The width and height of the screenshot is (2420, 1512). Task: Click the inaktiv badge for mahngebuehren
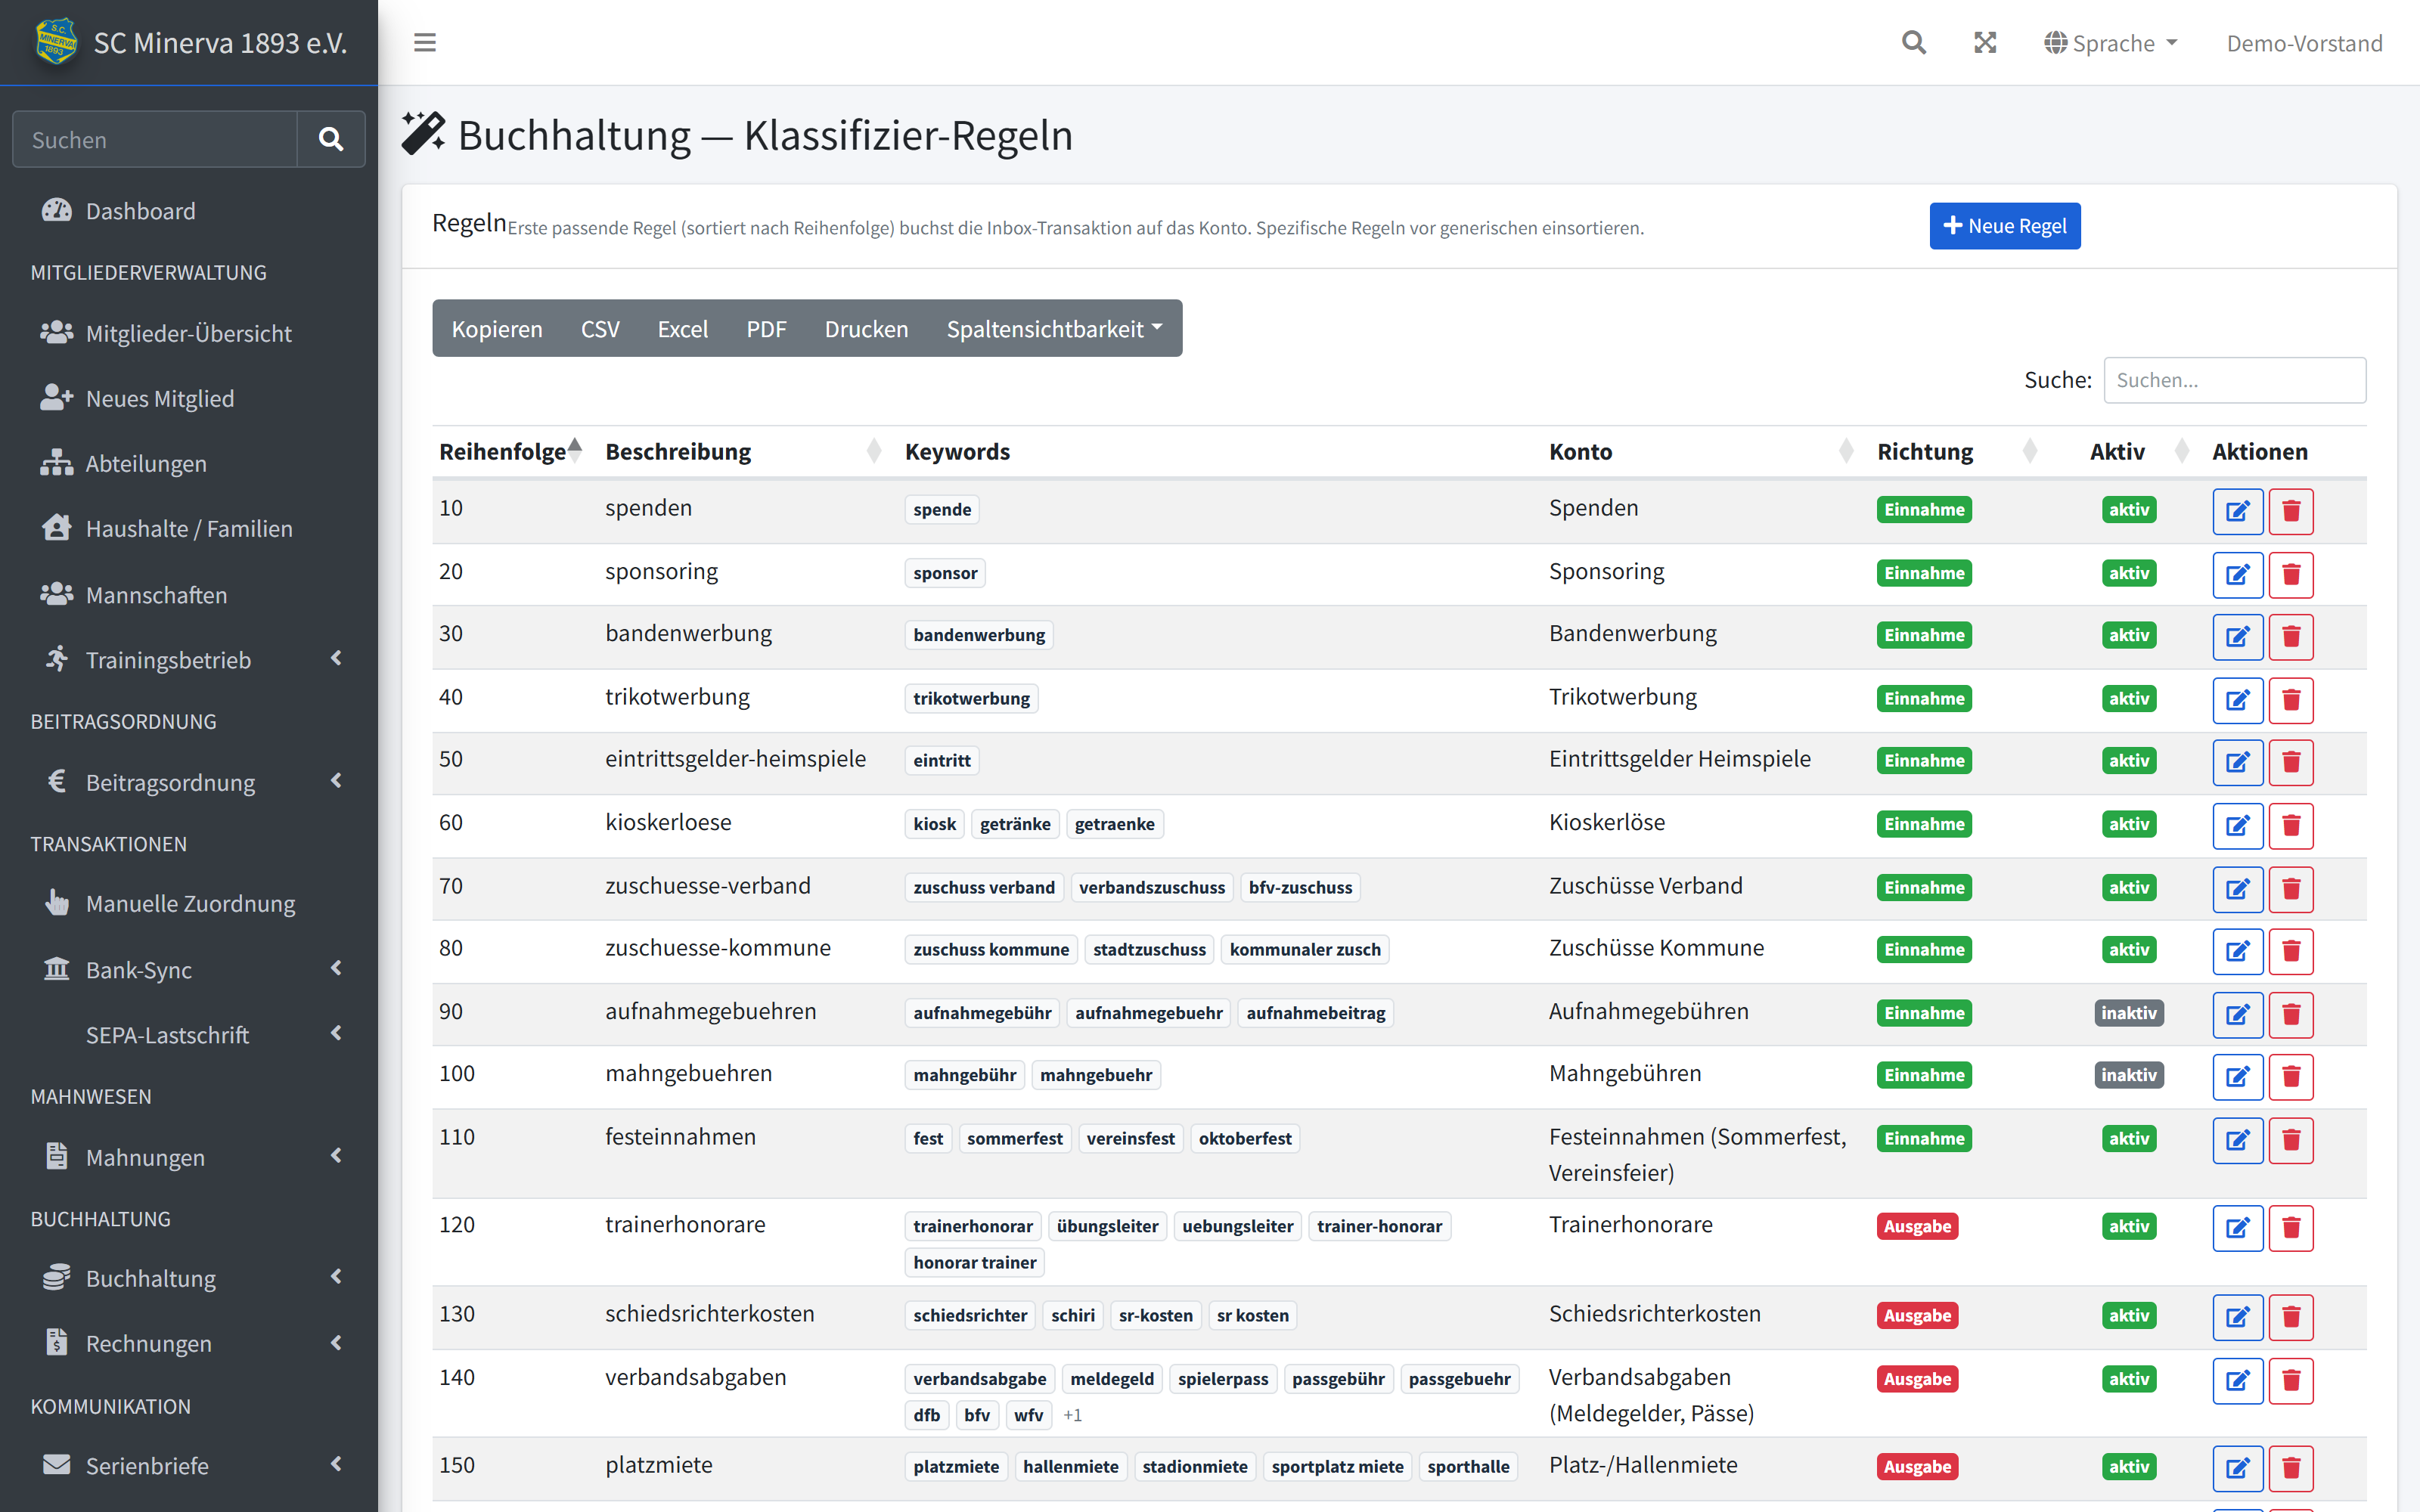[2128, 1075]
